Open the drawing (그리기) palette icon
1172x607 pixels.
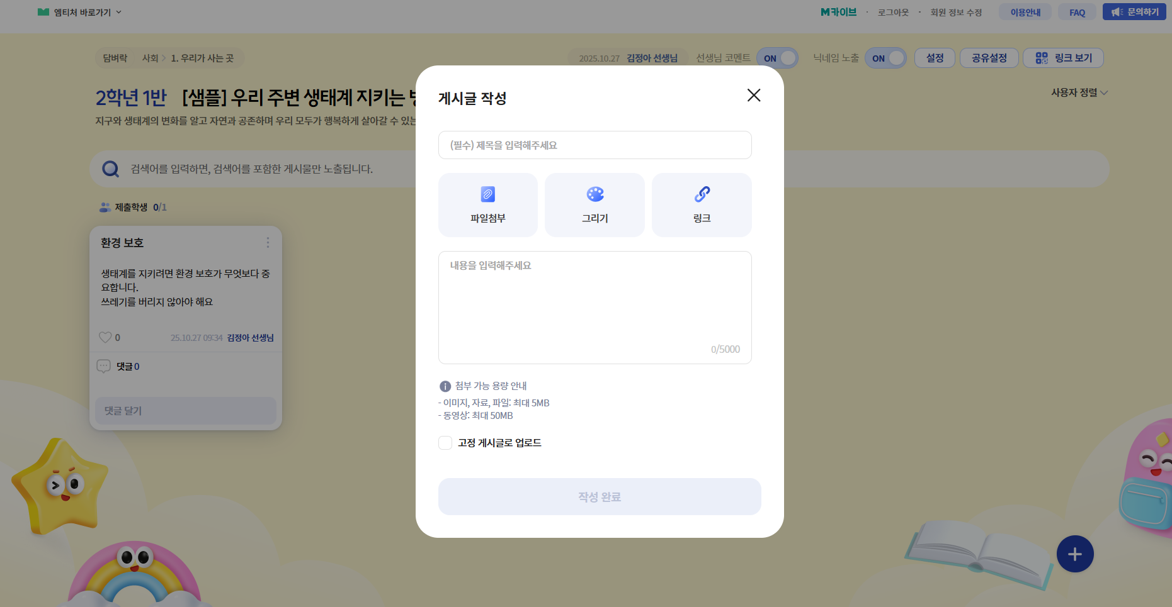coord(595,194)
